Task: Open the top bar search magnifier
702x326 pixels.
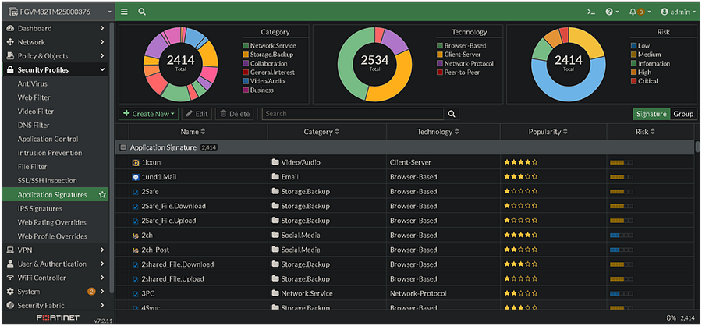Action: 142,12
